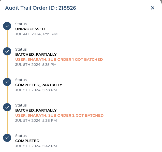The image size is (162, 152).
Task: Select the Audit Trail Order ID 218826 title
Action: tap(40, 8)
